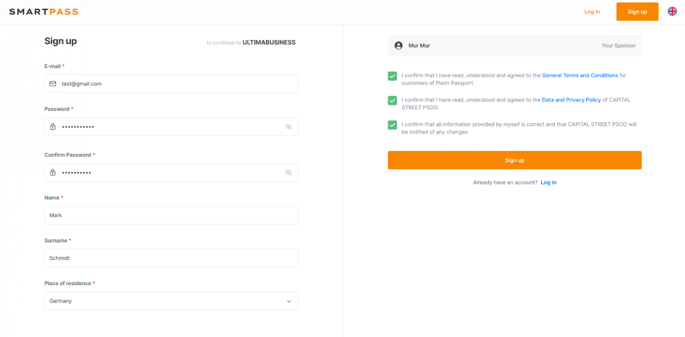The height and width of the screenshot is (337, 685).
Task: Click the lock icon in Confirm Password field
Action: point(53,173)
